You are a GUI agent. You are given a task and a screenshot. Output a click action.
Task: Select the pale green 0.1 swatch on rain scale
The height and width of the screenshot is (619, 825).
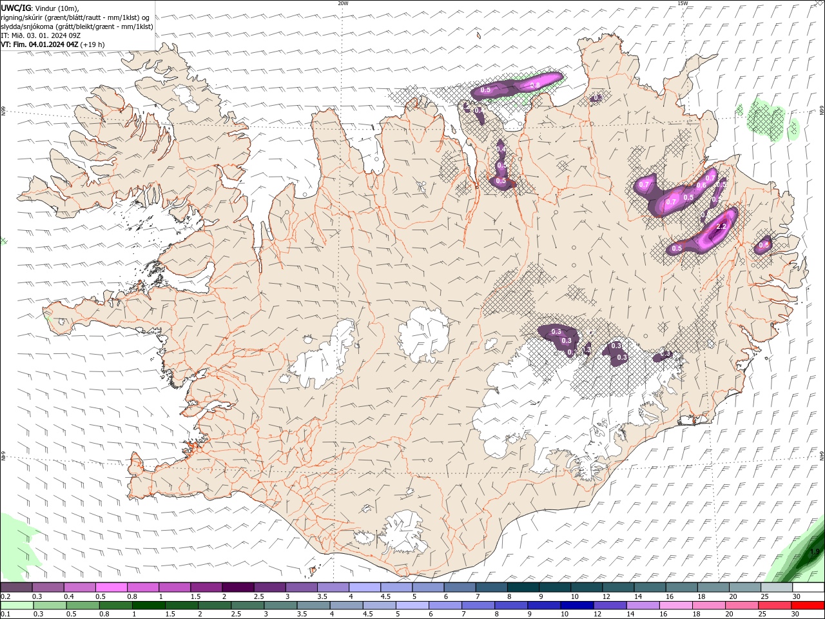17,605
